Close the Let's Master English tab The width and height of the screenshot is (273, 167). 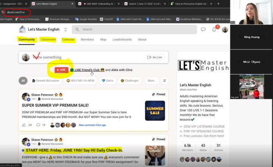[x=72, y=4]
